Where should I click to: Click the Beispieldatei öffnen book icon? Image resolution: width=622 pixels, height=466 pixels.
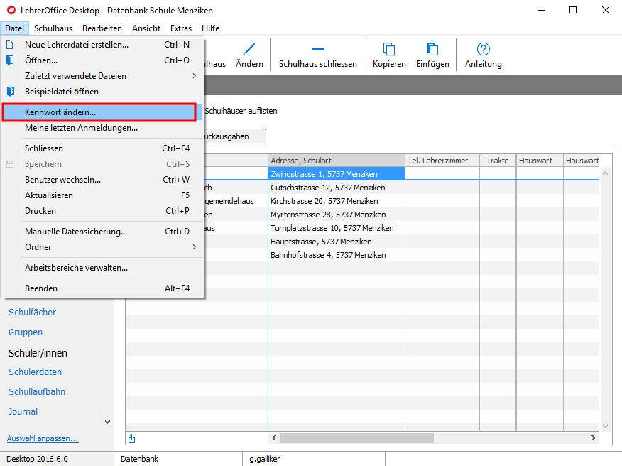(11, 92)
